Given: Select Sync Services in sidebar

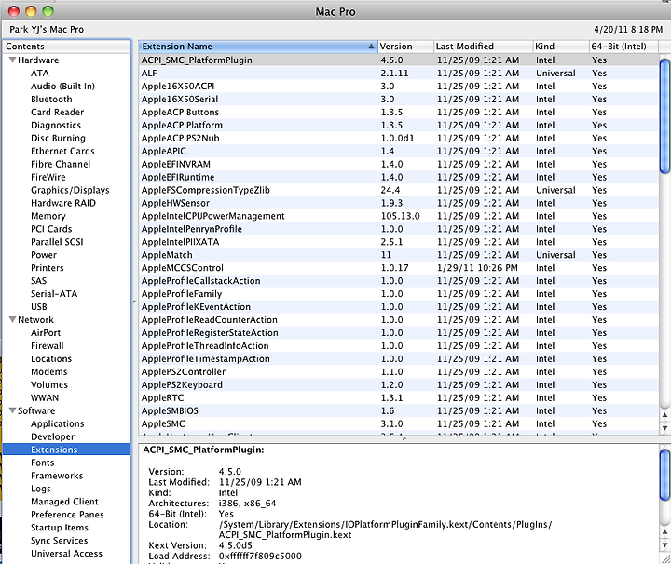Looking at the screenshot, I should click(59, 541).
